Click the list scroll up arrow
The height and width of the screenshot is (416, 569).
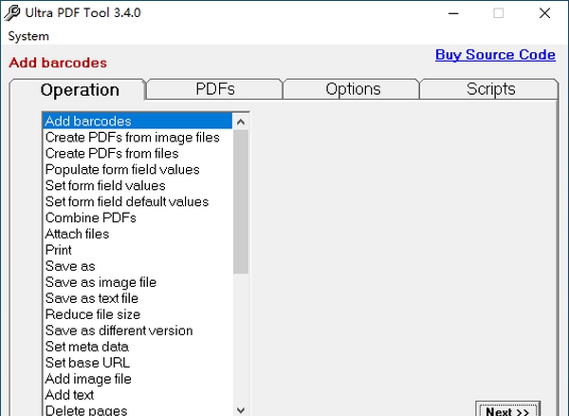click(x=241, y=122)
